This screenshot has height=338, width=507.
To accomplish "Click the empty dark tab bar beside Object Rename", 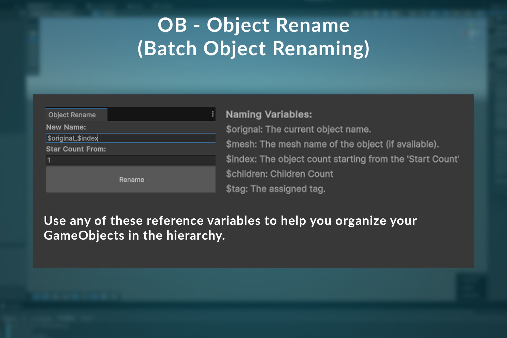I will point(158,114).
